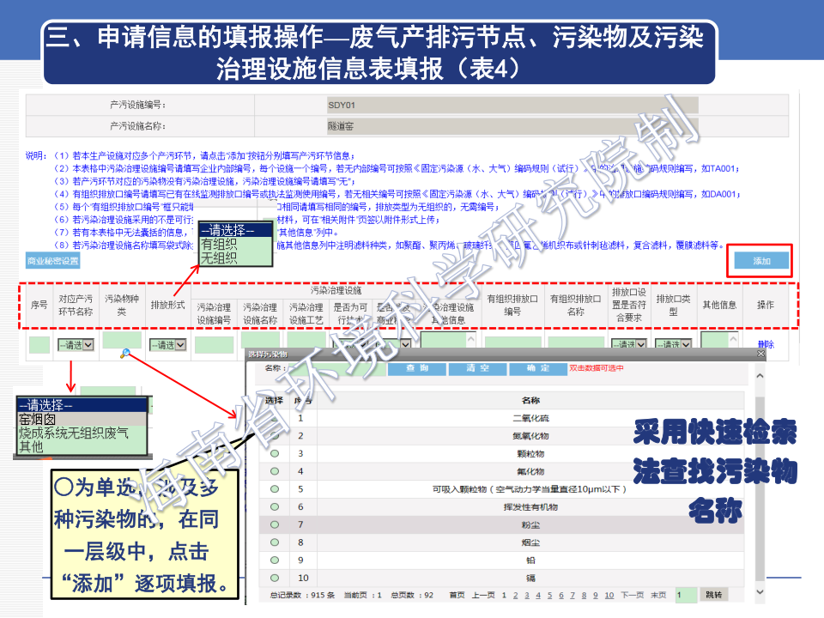Click the 查询 search button
This screenshot has width=824, height=618.
[x=417, y=368]
